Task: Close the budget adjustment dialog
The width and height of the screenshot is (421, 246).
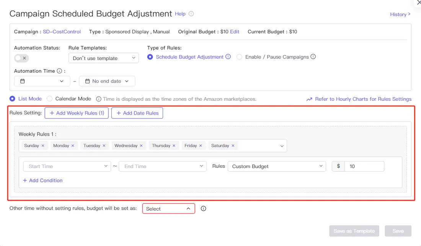Action: click(x=419, y=2)
